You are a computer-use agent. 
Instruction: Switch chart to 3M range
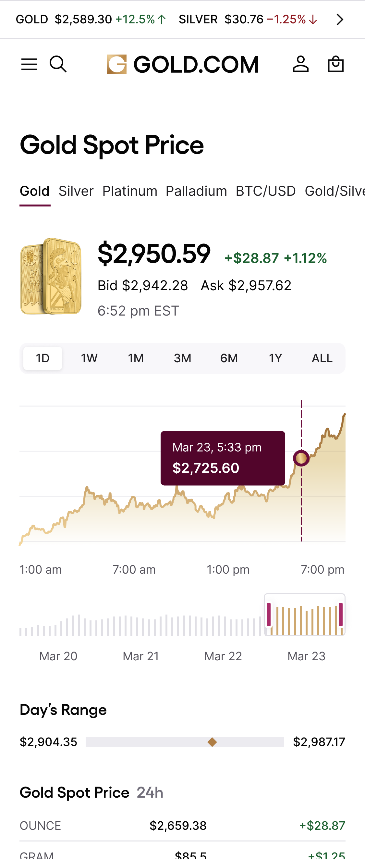click(183, 358)
